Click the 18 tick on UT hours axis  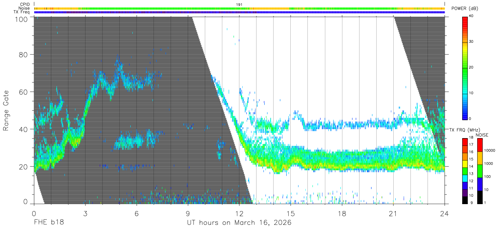[x=342, y=213]
